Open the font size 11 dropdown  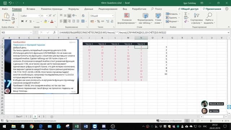(47, 16)
